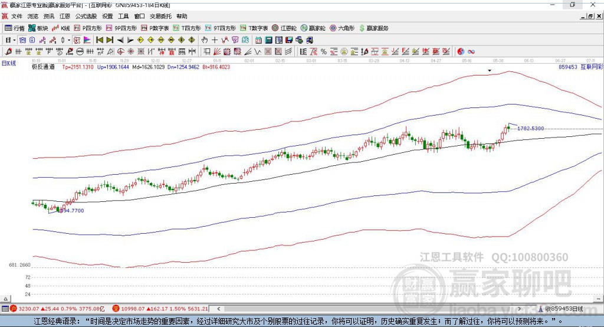Viewport: 604px width, 327px height.
Task: Click the Md=1626.1029 value
Action: (x=148, y=67)
